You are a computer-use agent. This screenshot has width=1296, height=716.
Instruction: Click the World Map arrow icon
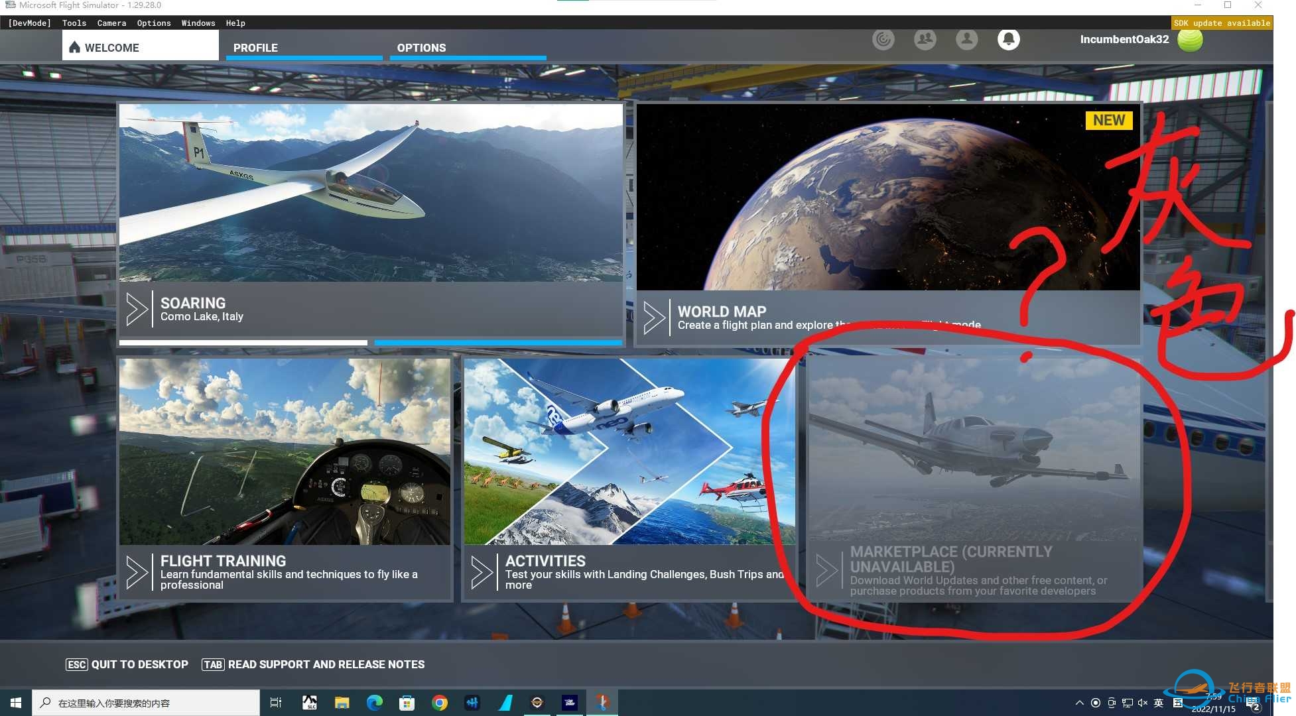pos(654,318)
